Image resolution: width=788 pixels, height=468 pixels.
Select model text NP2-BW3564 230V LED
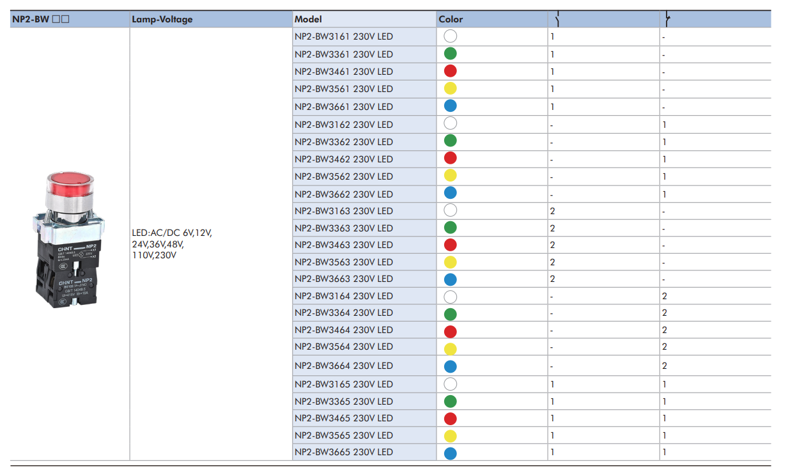pos(344,347)
